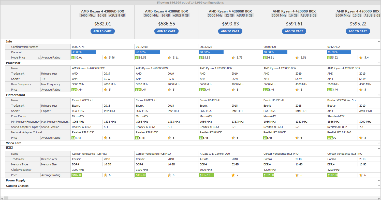The height and width of the screenshot is (200, 381).
Task: Expand the Video Card category
Action: click(x=379, y=143)
